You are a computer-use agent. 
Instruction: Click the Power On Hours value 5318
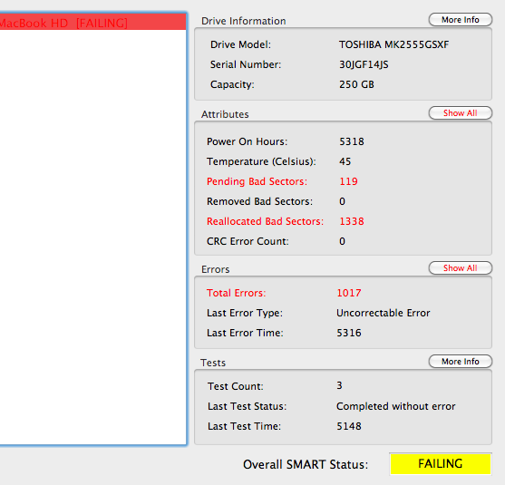coord(352,141)
